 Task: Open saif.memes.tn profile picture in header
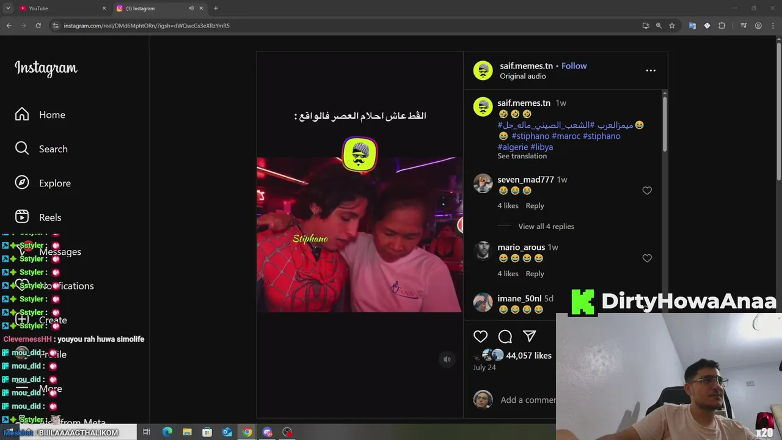(483, 70)
